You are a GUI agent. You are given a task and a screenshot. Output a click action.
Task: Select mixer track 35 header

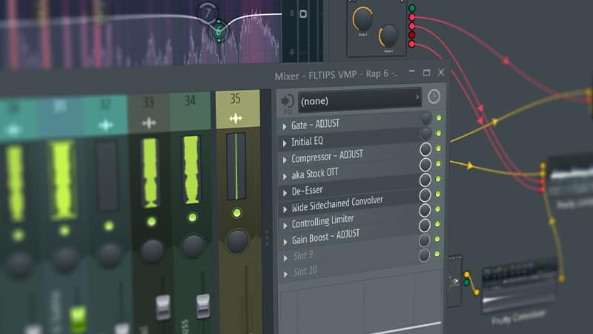pyautogui.click(x=237, y=109)
